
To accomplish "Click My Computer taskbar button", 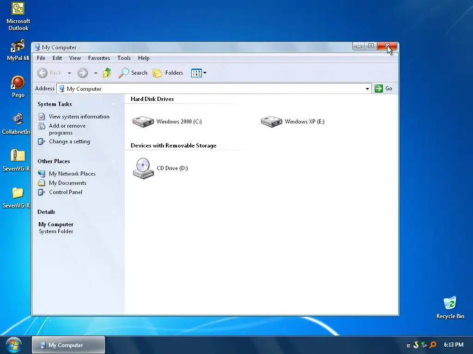I will (68, 345).
